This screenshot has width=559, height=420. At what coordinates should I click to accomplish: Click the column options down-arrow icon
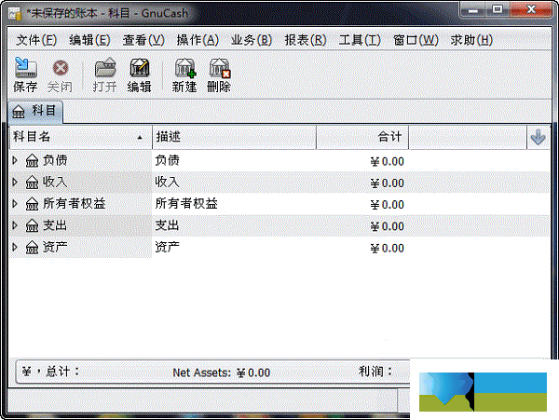(538, 137)
